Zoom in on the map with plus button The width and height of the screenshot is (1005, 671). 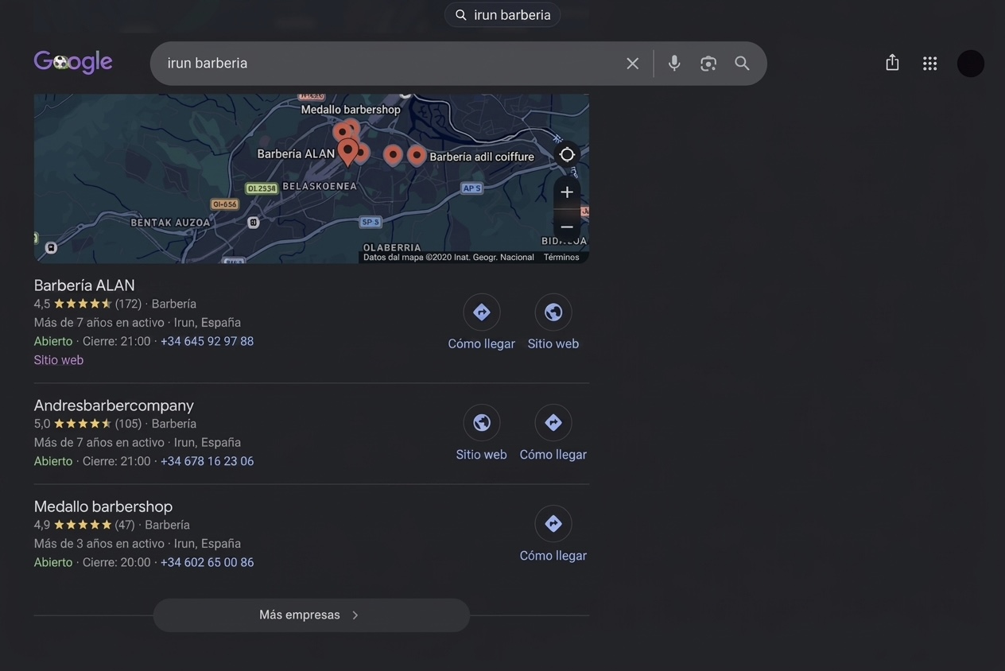(x=567, y=192)
